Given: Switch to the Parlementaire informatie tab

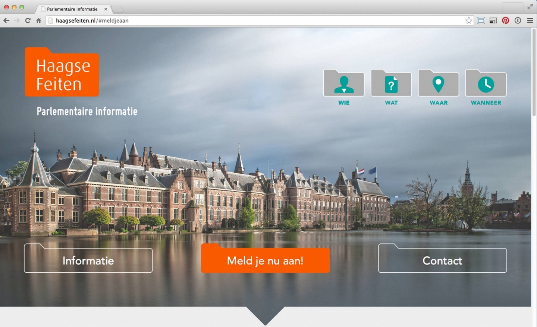Looking at the screenshot, I should click(72, 9).
